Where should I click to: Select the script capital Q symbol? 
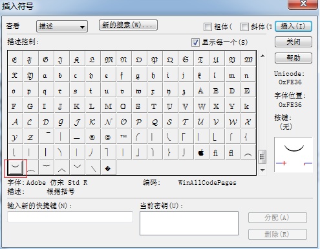(x=155, y=122)
